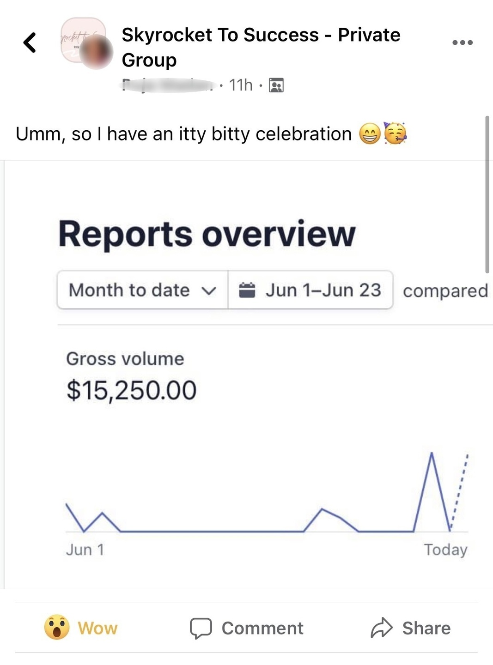Click the group members audience icon

(276, 85)
